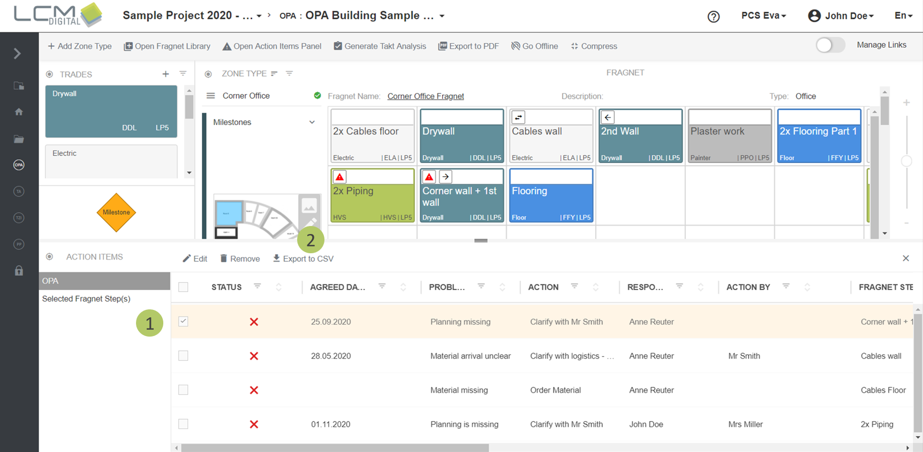
Task: Open the En language dropdown
Action: (903, 16)
